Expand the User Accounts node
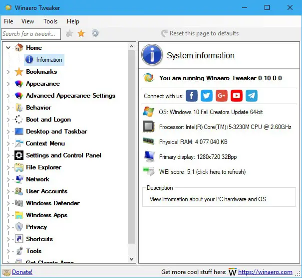This screenshot has height=278, width=302. (x=8, y=191)
